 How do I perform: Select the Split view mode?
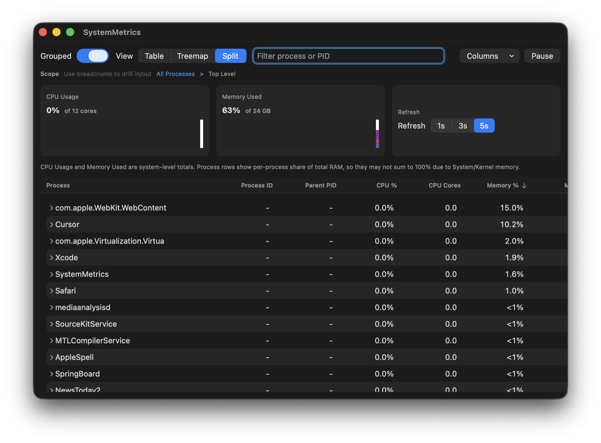click(230, 56)
